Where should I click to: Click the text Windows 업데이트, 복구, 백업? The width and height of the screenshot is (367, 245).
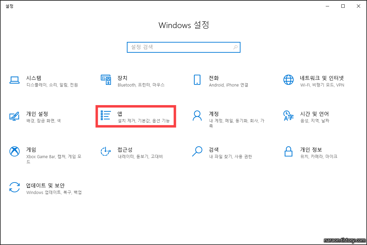pos(54,192)
